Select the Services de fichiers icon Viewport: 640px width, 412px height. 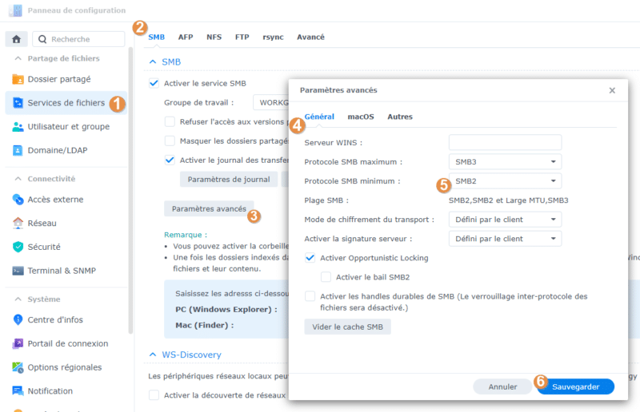tap(18, 103)
